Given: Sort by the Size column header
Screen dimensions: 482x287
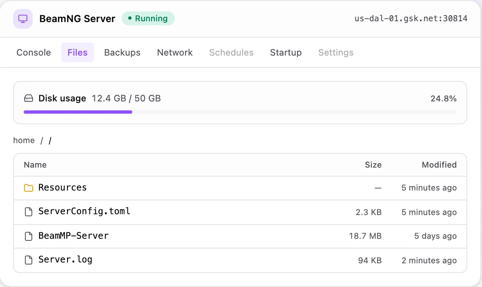Looking at the screenshot, I should 373,165.
